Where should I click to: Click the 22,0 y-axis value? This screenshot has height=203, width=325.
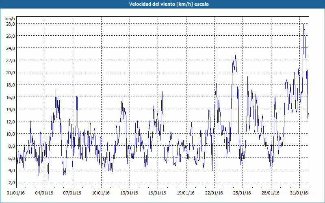click(11, 60)
